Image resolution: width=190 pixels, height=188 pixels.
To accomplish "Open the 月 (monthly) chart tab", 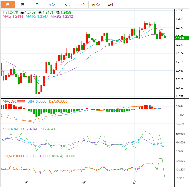I will click(x=37, y=5).
